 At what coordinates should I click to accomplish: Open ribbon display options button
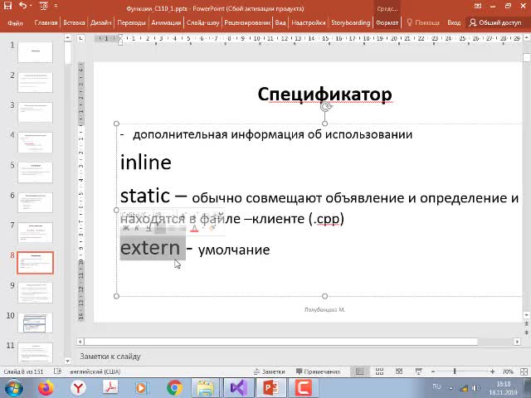[478, 6]
